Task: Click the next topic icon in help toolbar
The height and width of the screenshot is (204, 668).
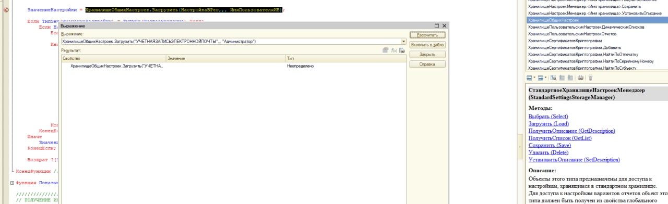Action: pos(570,78)
